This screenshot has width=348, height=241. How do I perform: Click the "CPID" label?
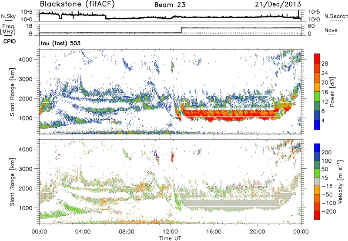[x=10, y=41]
